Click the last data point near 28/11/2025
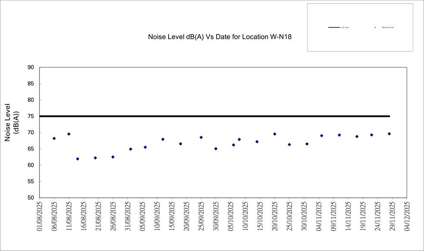Screen dimensions: 424x251 click(389, 134)
